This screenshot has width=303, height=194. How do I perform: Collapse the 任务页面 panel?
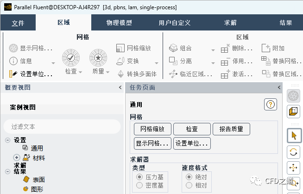tap(279, 87)
